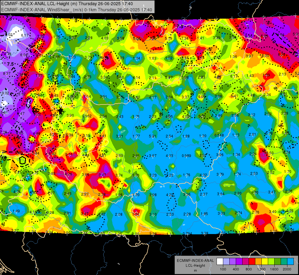Screen dimensions: 299x275
Task: Click the map value 8.37
Action: click(x=7, y=73)
